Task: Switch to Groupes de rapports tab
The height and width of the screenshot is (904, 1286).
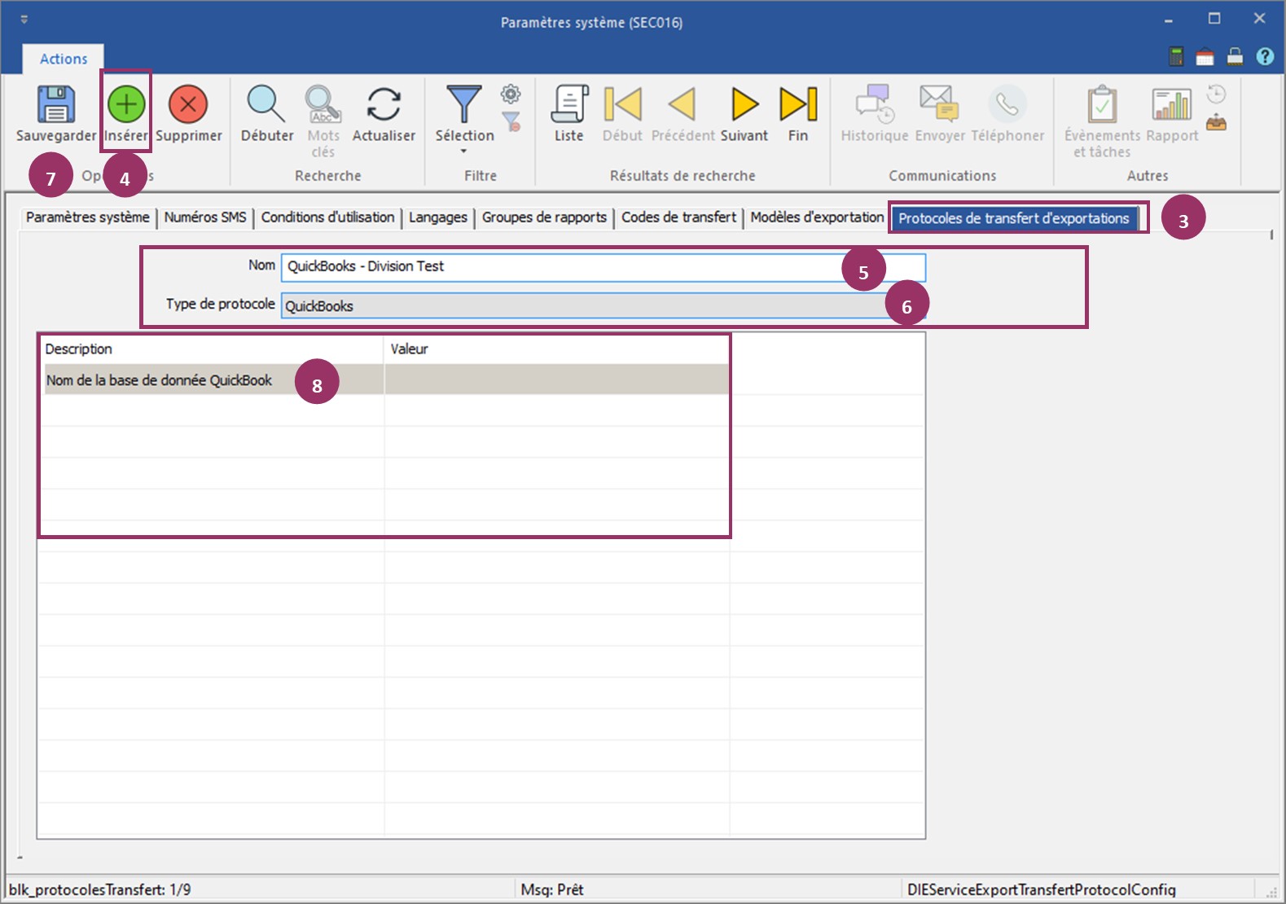Action: [544, 217]
